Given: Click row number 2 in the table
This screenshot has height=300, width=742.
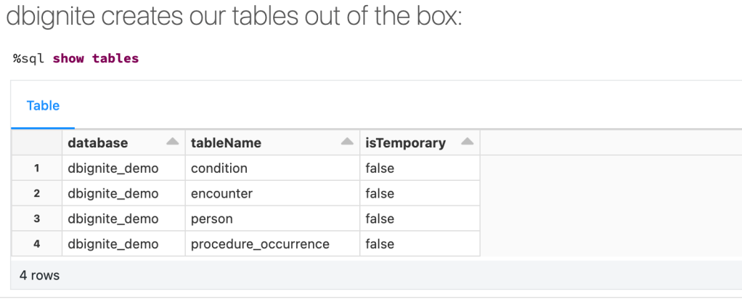Looking at the screenshot, I should [x=36, y=194].
